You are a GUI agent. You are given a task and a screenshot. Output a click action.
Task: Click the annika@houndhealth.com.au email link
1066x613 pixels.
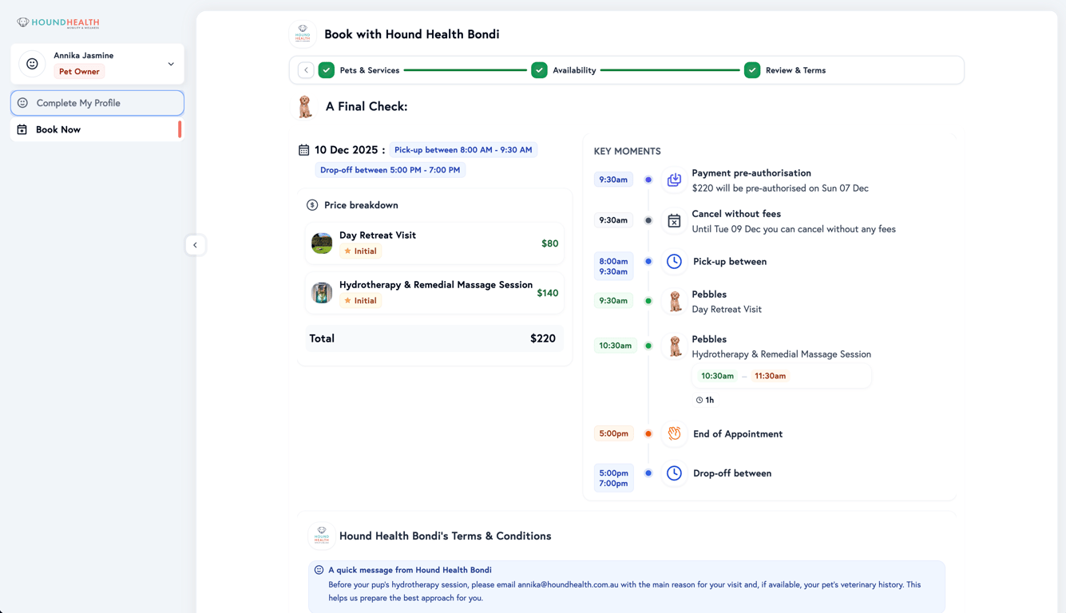point(568,584)
